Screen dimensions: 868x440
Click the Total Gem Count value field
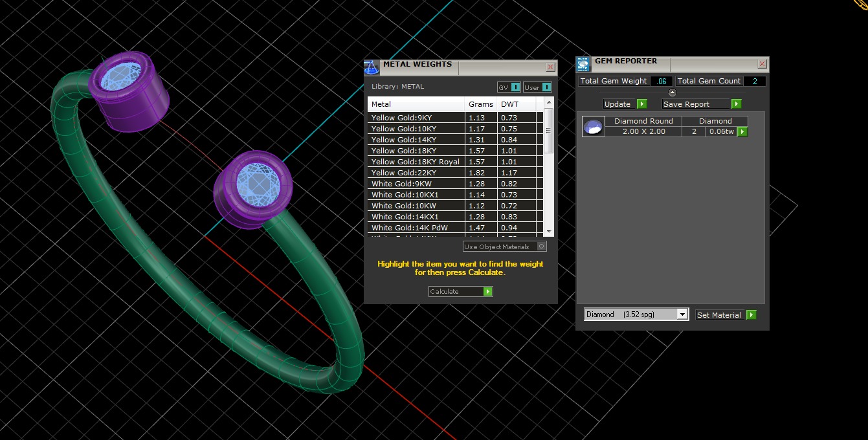point(755,82)
